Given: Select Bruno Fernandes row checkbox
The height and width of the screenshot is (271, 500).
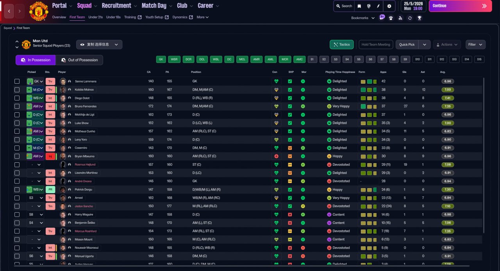Looking at the screenshot, I should tap(17, 106).
